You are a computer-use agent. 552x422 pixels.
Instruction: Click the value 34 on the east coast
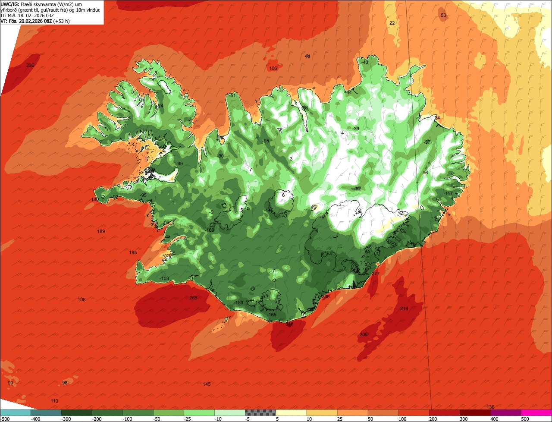[x=437, y=118]
